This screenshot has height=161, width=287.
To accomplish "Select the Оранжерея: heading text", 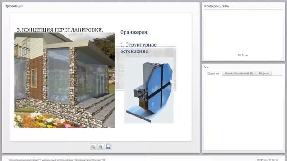I will (135, 32).
